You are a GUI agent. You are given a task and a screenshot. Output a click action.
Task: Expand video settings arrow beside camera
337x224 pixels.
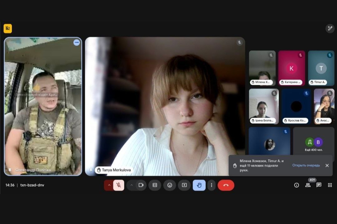[131, 185]
